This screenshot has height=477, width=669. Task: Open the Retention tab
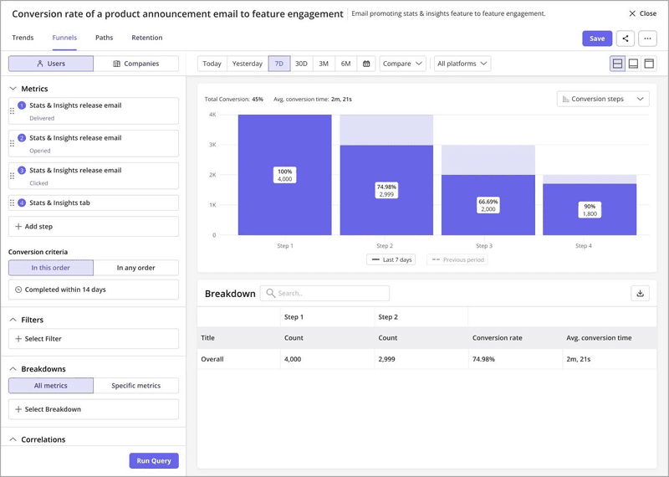[147, 38]
